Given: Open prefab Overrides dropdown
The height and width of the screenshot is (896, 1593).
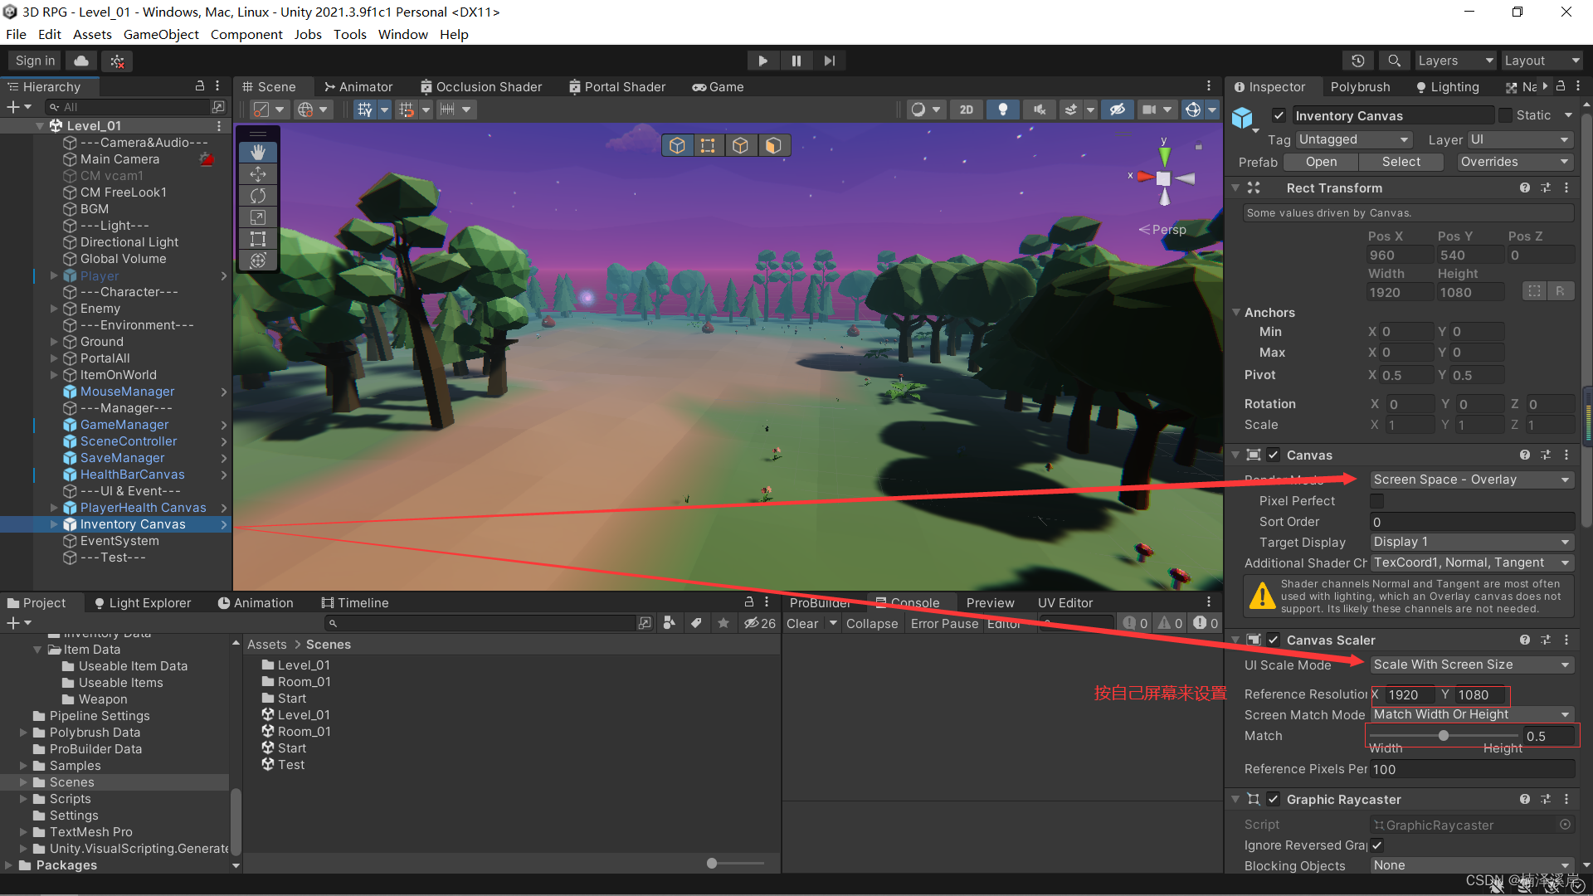Looking at the screenshot, I should click(x=1515, y=162).
